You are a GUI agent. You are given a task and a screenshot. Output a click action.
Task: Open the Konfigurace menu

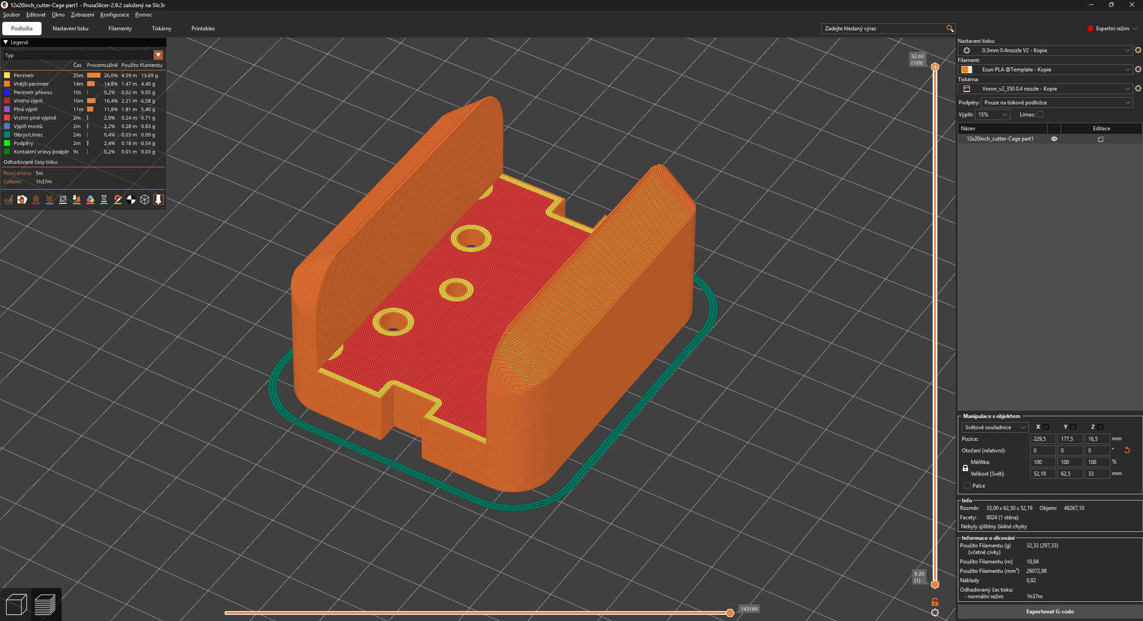point(115,15)
